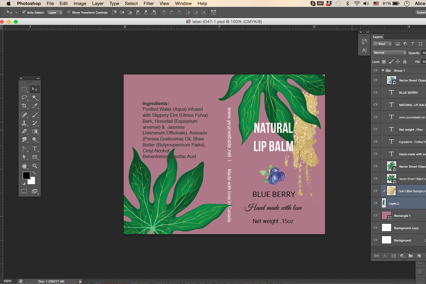Viewport: 426px width, 284px height.
Task: Select the Brush tool
Action: coord(35,115)
